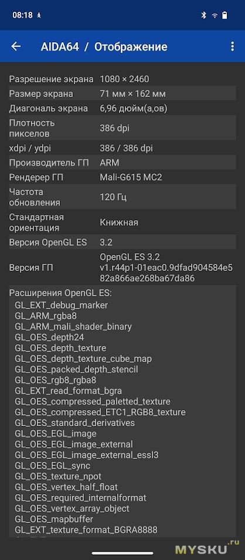245x560 pixels.
Task: Select the Версия ГП driver string
Action: (166, 267)
